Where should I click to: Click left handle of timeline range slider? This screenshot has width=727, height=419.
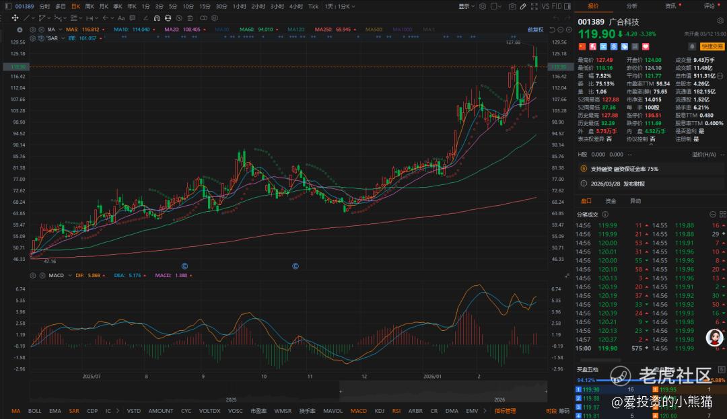341,391
